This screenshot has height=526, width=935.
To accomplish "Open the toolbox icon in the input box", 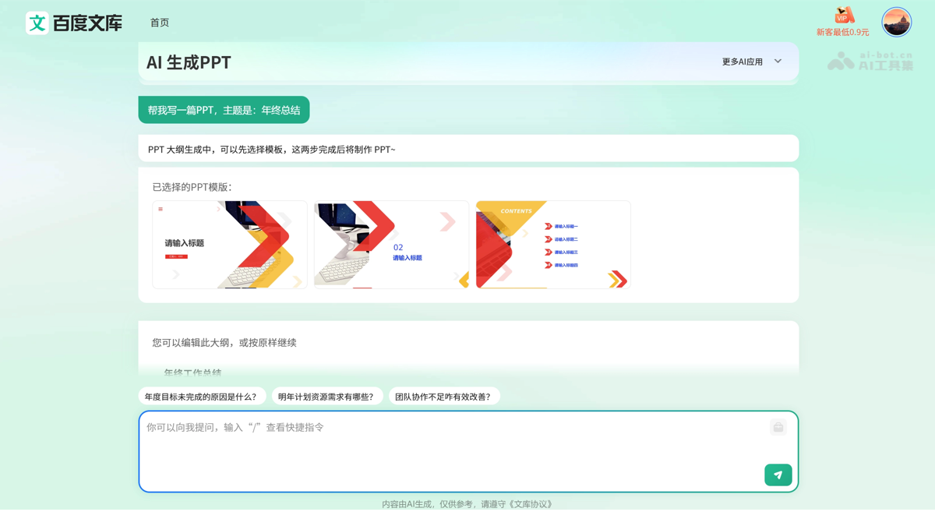I will point(778,427).
